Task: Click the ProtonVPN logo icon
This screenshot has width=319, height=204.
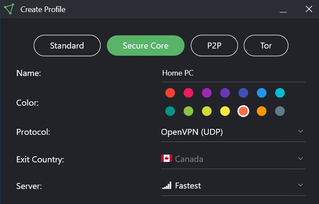Action: tap(9, 9)
